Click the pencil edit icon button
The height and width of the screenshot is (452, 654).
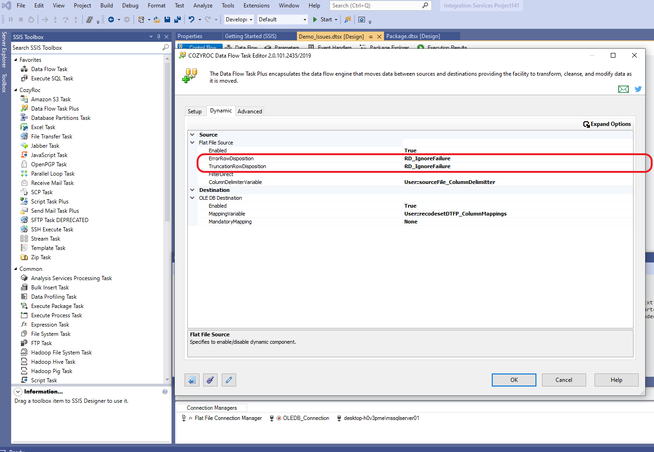point(229,380)
